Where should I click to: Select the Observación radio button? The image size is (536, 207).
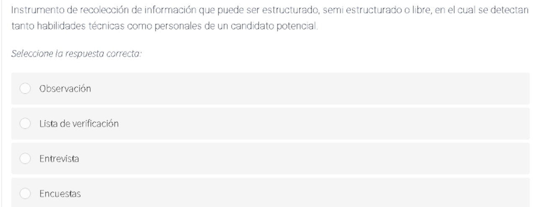coord(26,89)
